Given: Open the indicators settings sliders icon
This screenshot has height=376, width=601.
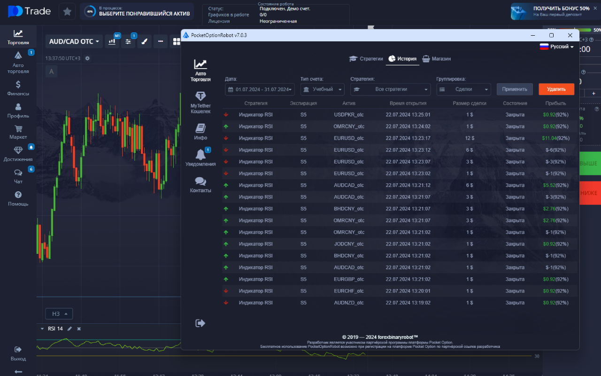Looking at the screenshot, I should tap(128, 41).
